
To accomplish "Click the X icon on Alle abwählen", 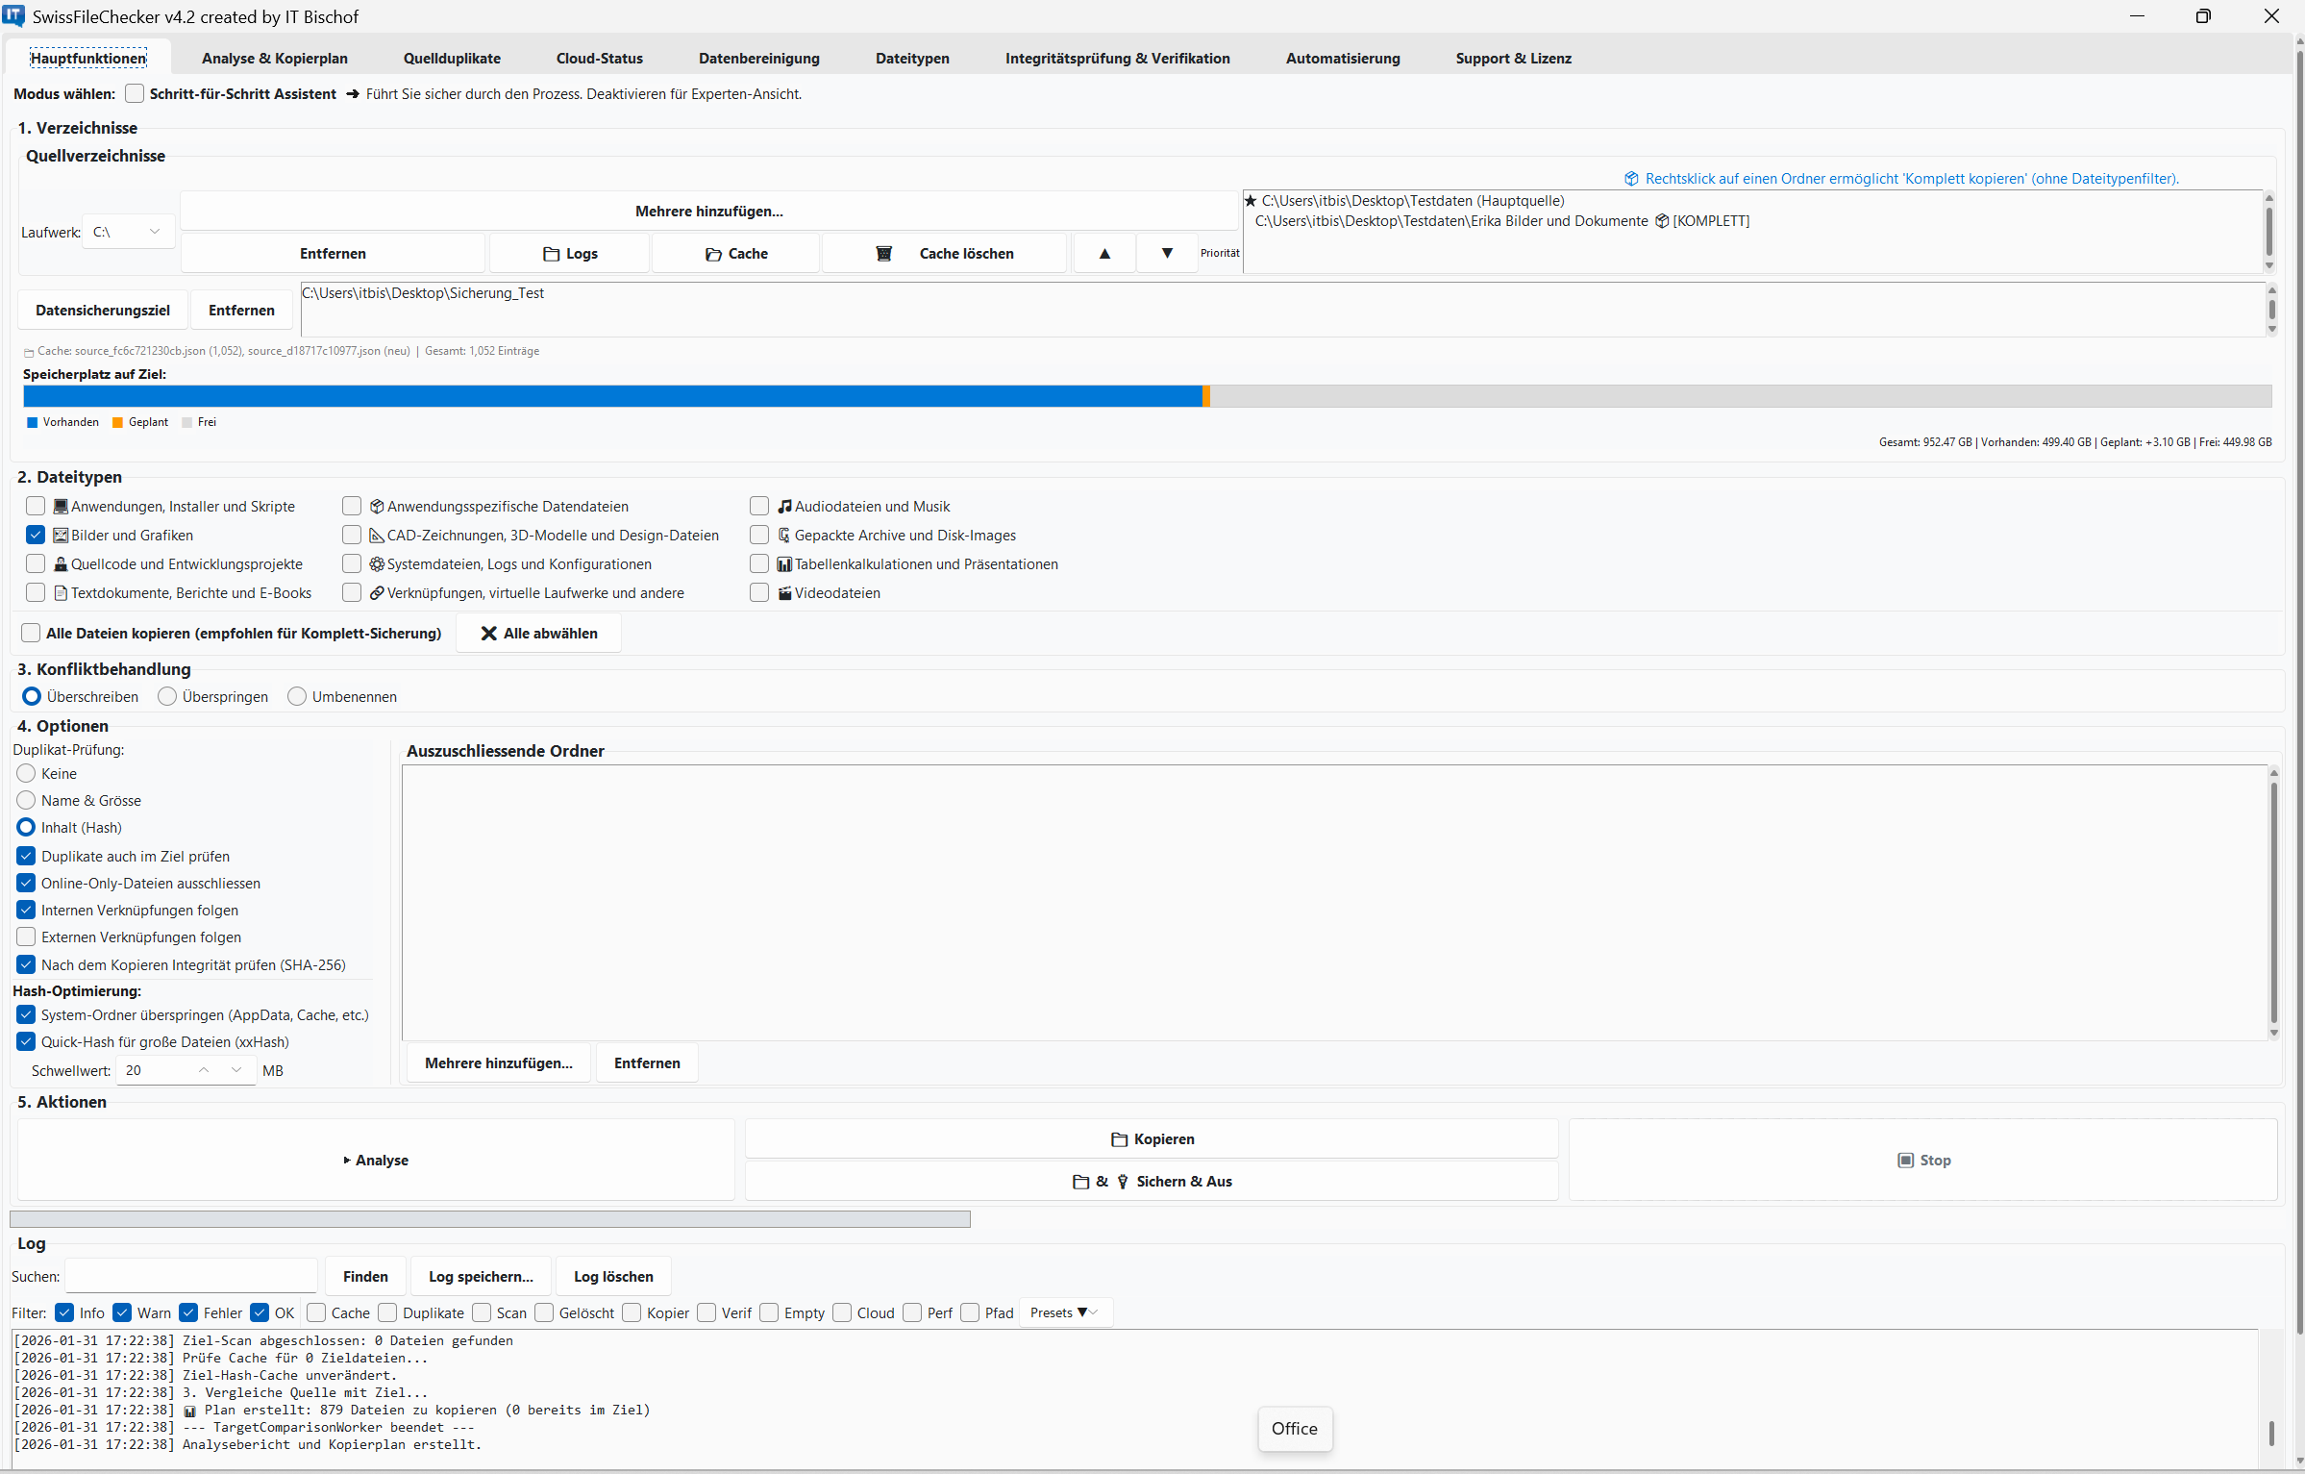I will coord(488,634).
